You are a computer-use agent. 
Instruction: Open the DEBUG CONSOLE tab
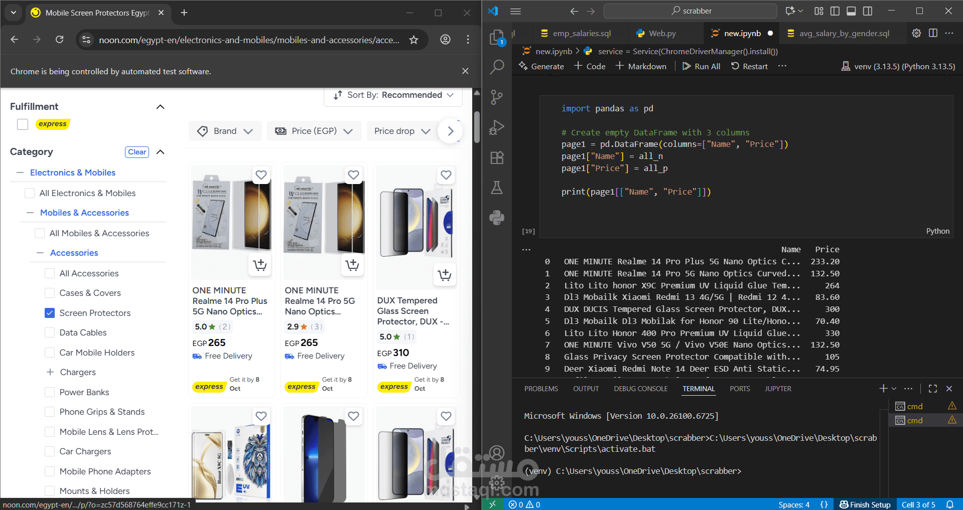tap(641, 389)
